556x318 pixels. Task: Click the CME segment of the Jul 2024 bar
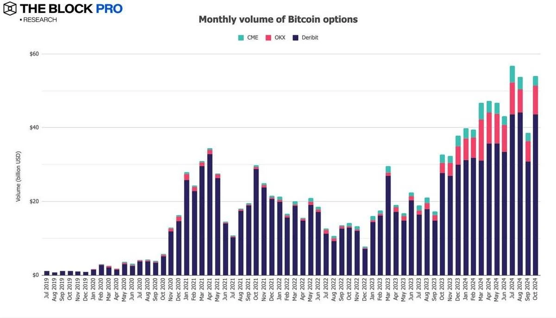pos(512,74)
